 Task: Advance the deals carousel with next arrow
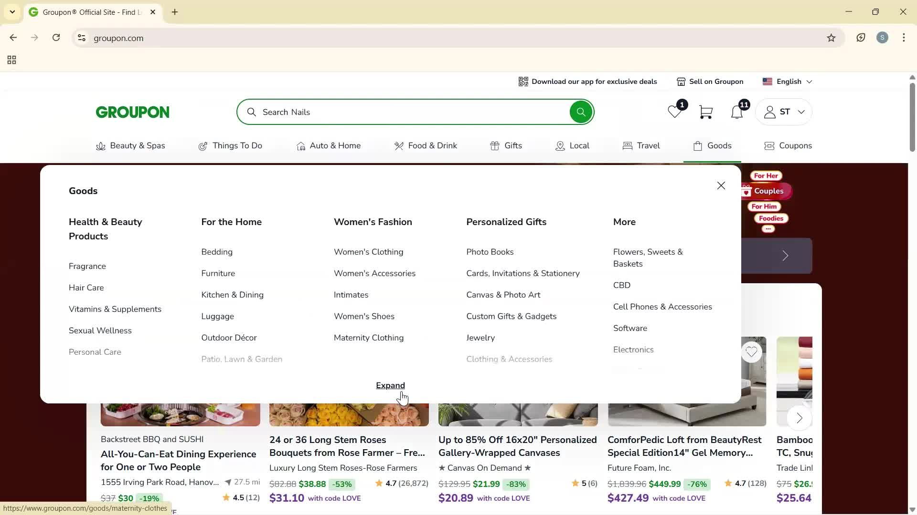click(x=799, y=418)
